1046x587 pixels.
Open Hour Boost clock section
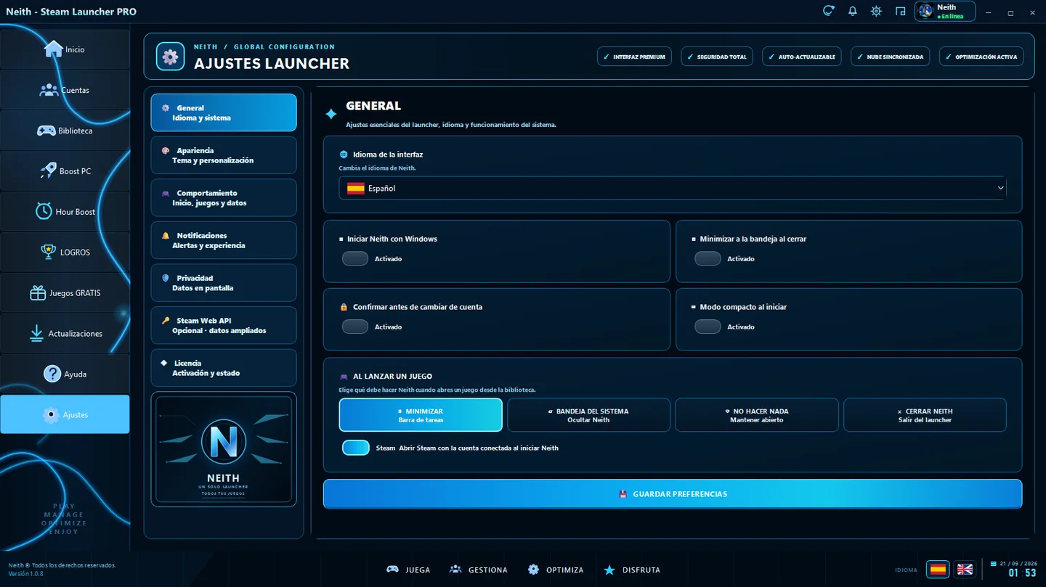pyautogui.click(x=65, y=212)
